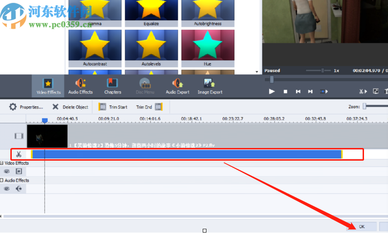Stop the video playback
388x233 pixels.
285,92
